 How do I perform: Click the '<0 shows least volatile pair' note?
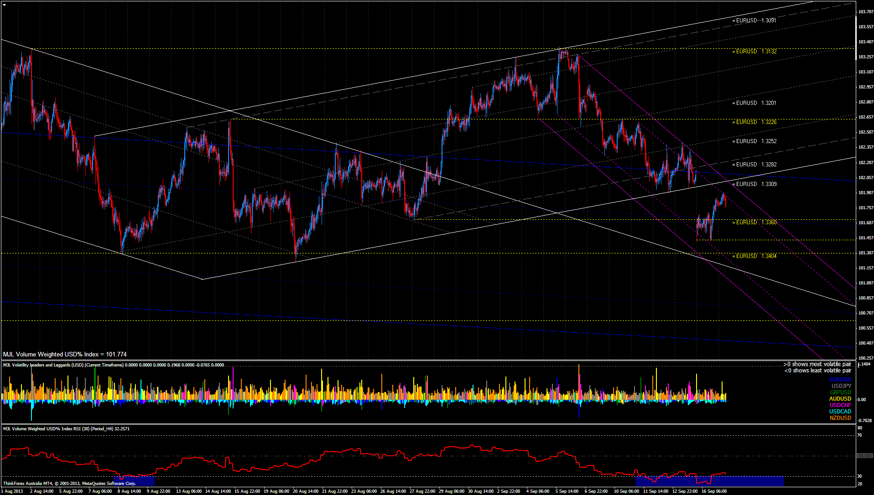(817, 371)
